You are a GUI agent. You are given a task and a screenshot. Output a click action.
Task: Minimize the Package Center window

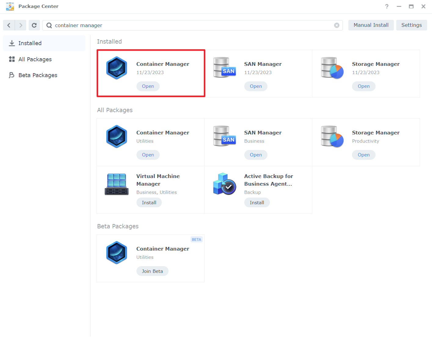399,6
